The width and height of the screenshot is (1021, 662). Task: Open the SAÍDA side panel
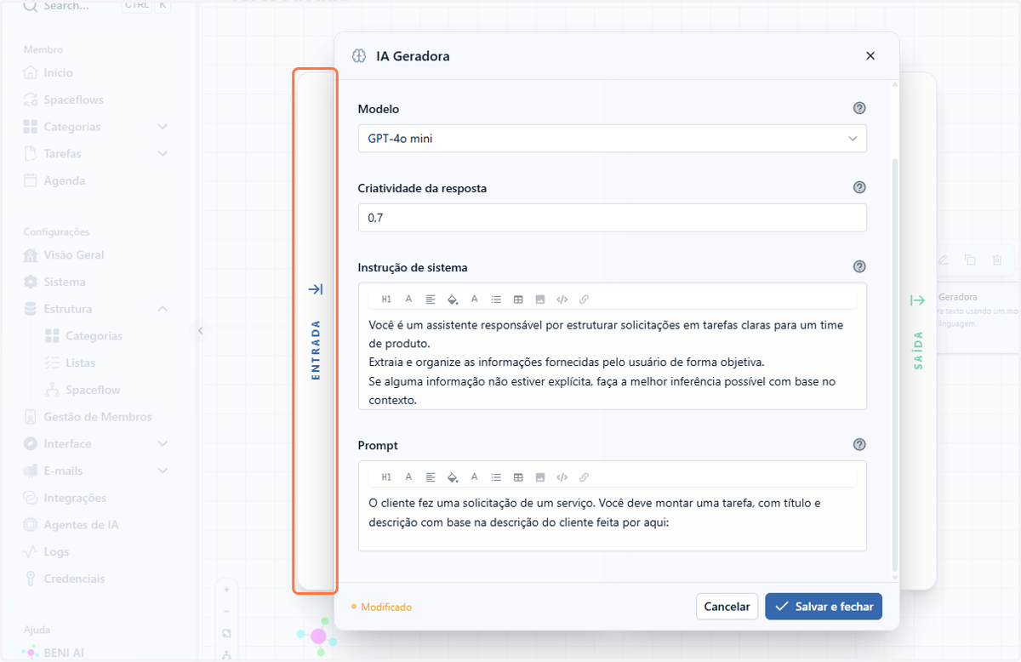(x=918, y=332)
